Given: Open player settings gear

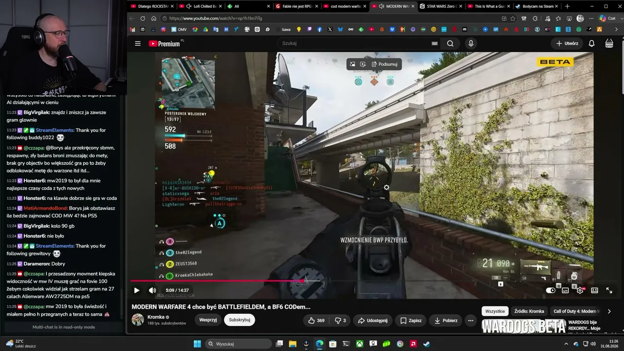Looking at the screenshot, I should point(580,290).
